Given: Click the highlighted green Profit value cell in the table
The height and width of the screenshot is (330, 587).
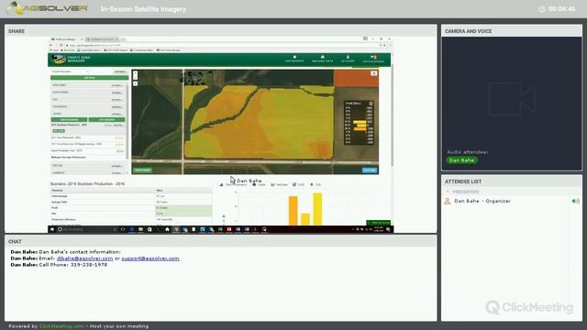Looking at the screenshot, I should tap(183, 208).
